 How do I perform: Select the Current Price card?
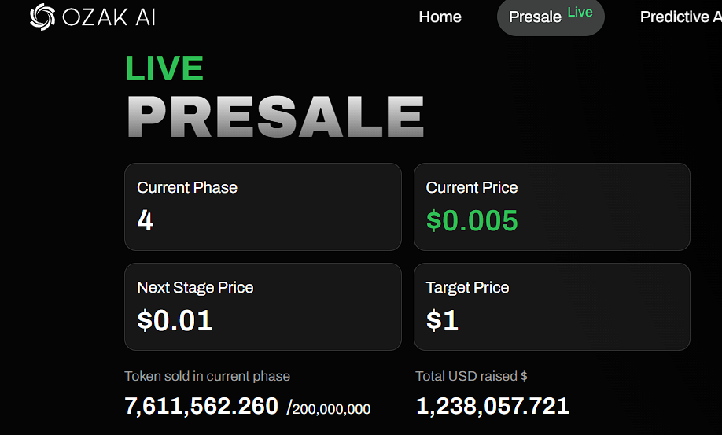[551, 207]
